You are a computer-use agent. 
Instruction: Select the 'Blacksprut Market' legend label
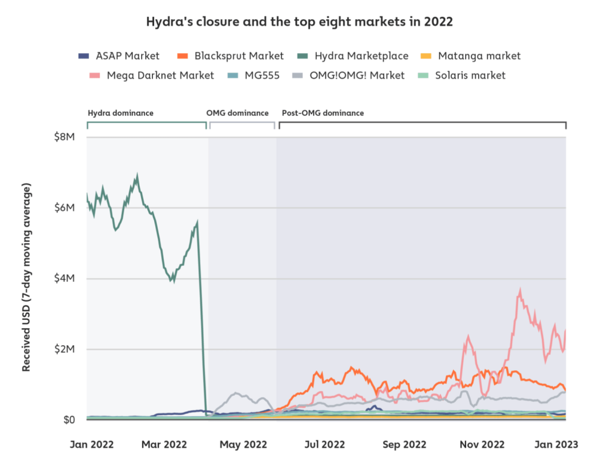239,56
